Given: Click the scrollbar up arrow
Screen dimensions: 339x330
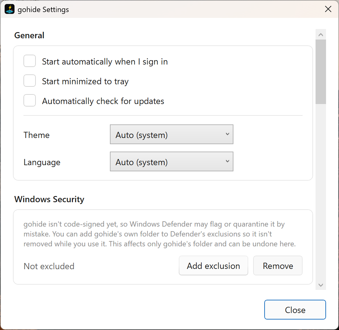Looking at the screenshot, I should pyautogui.click(x=321, y=35).
